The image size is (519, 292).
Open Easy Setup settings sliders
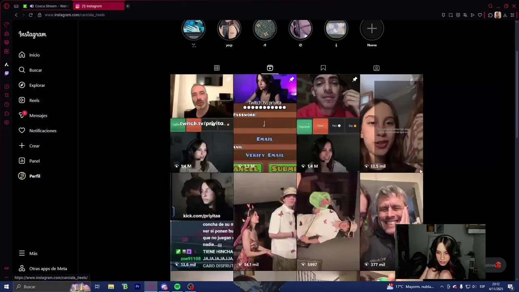click(x=513, y=15)
